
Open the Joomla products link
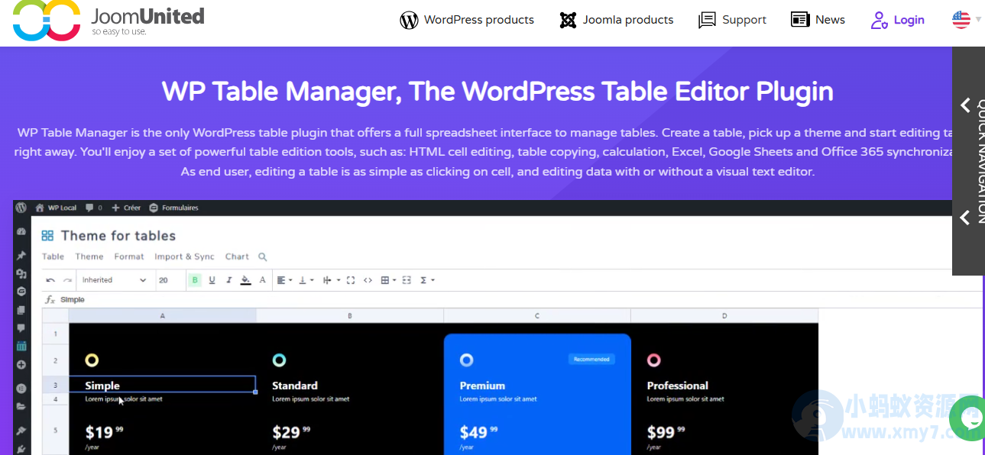(616, 20)
